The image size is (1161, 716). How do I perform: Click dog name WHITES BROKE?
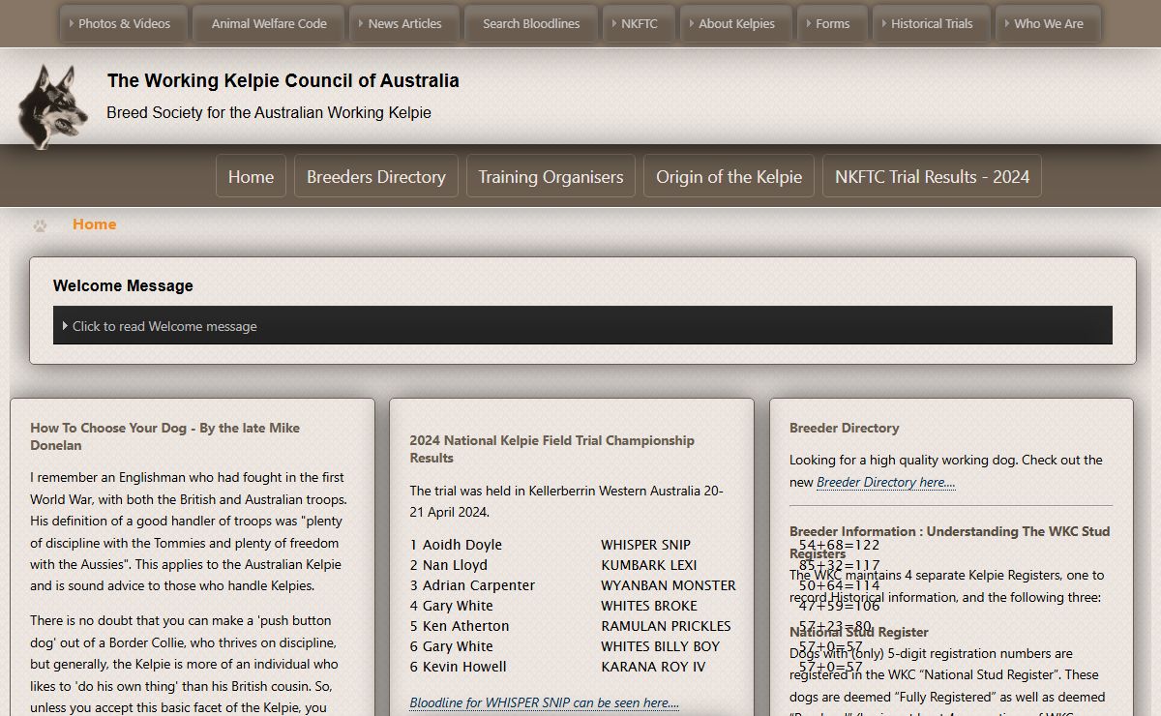click(648, 606)
